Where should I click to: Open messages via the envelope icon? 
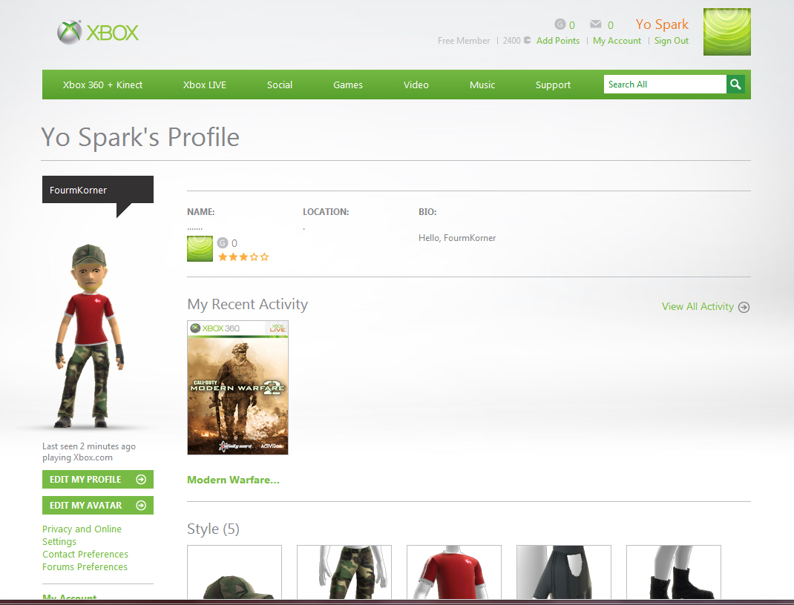coord(595,24)
